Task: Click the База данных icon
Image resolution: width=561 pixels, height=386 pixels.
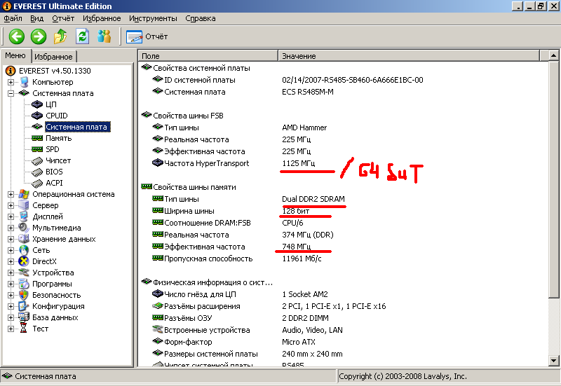Action: [x=24, y=317]
